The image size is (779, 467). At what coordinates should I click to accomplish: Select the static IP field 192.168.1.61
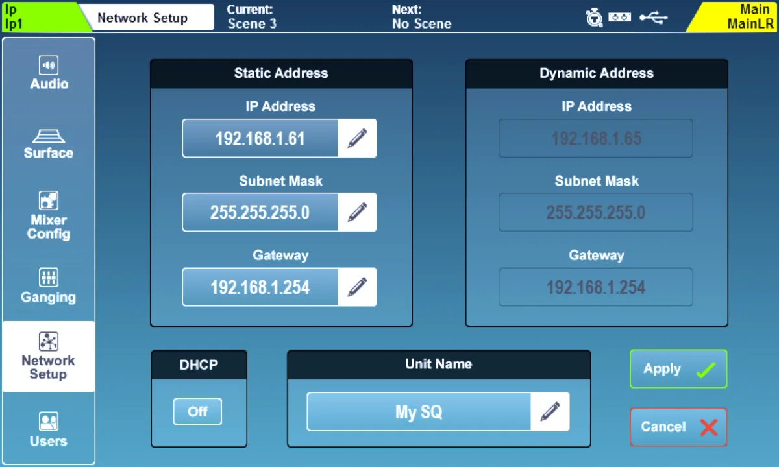tap(260, 138)
